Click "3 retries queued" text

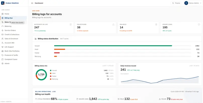(x=83, y=31)
